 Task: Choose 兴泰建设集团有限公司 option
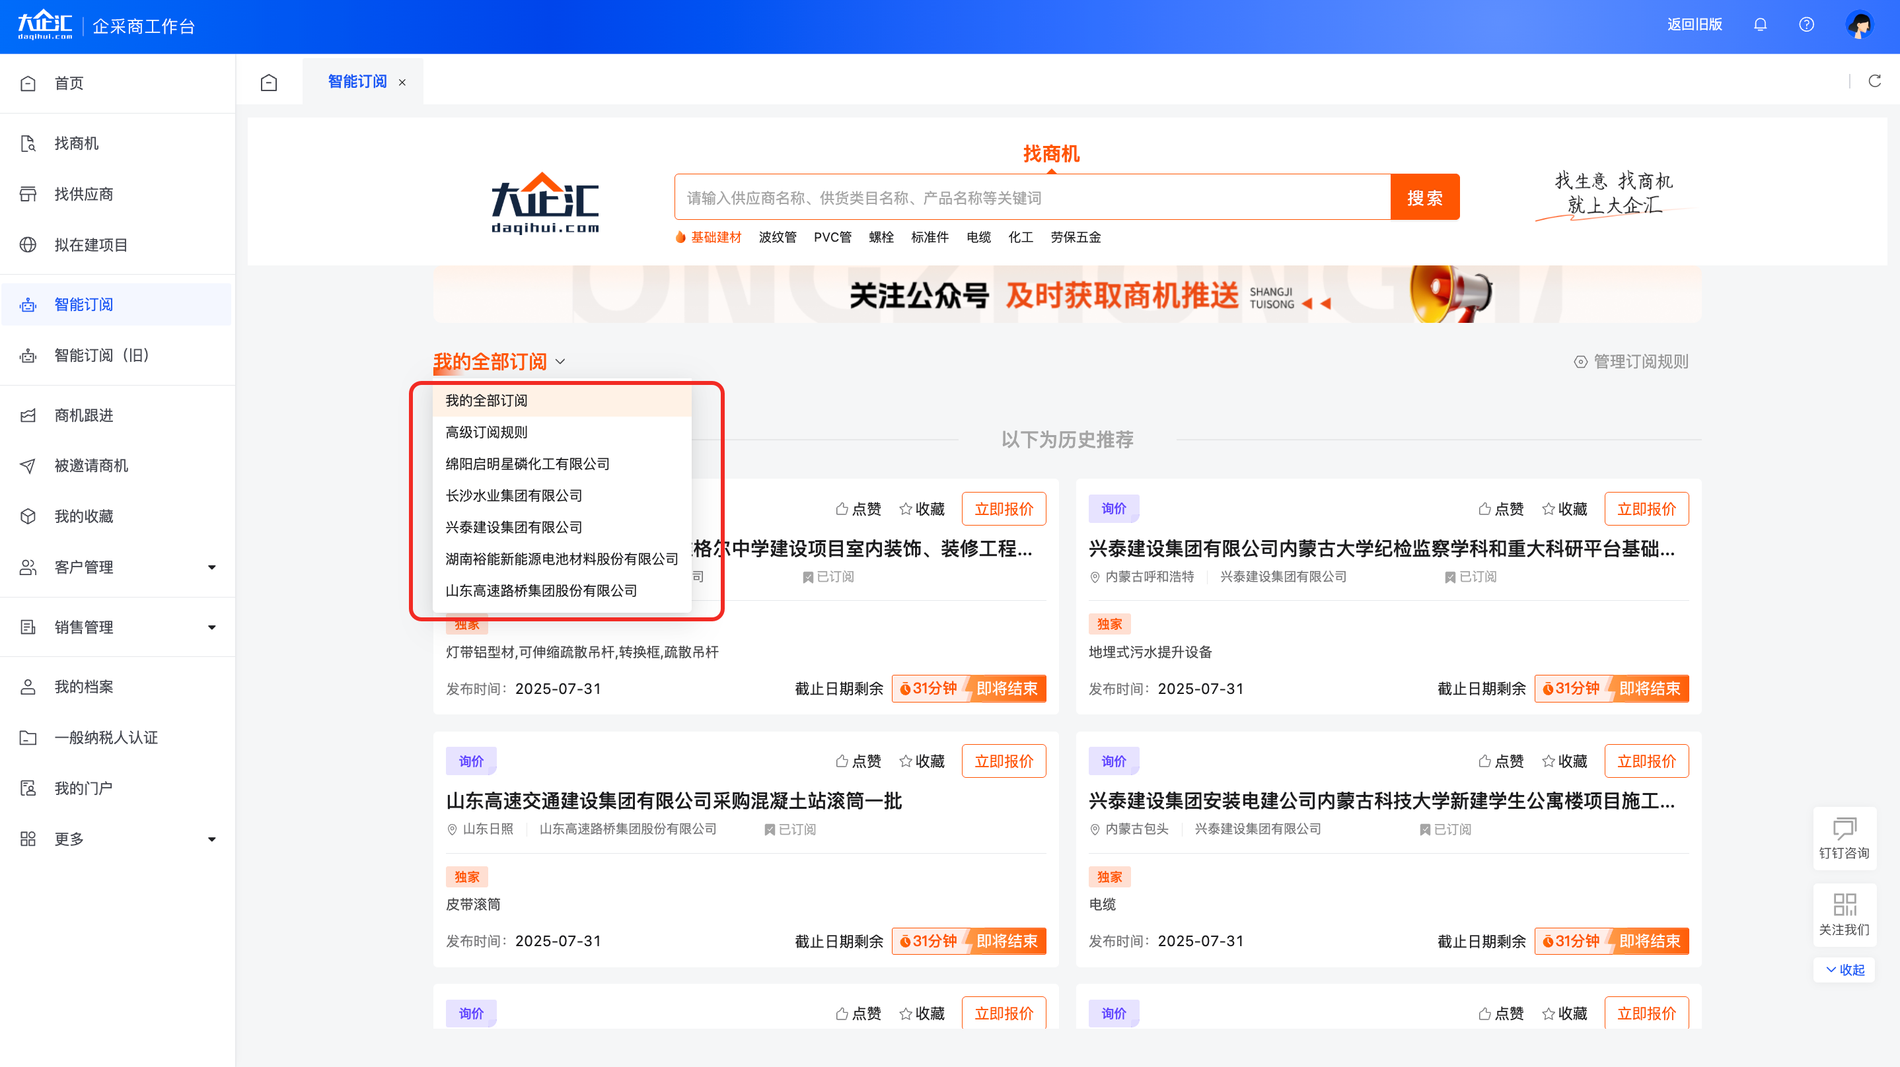click(x=562, y=528)
